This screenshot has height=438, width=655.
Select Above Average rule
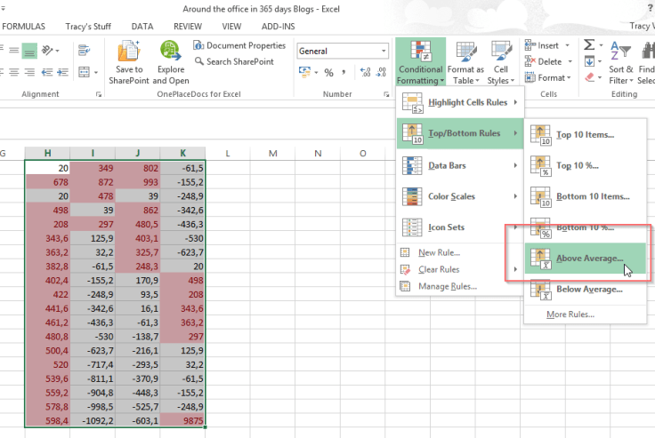(x=589, y=259)
